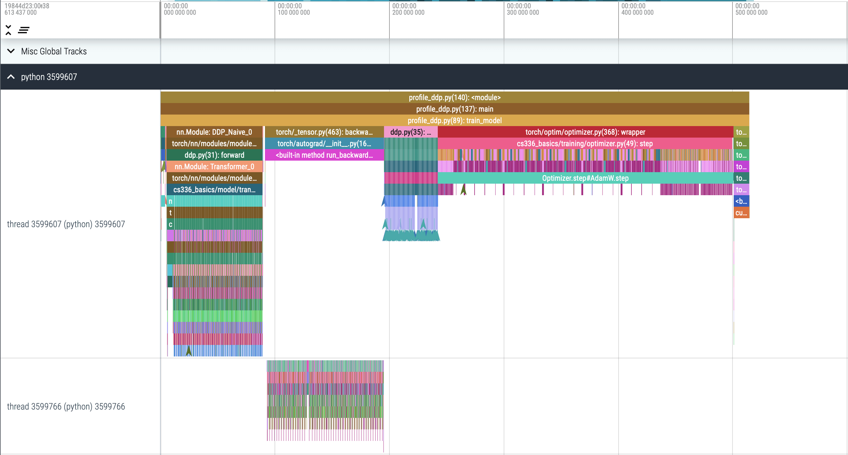Select the slice labeled n under forward
This screenshot has width=848, height=455.
click(171, 201)
